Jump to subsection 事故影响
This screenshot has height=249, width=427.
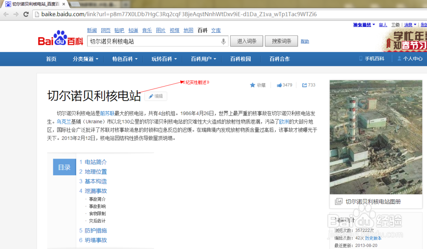pyautogui.click(x=97, y=206)
